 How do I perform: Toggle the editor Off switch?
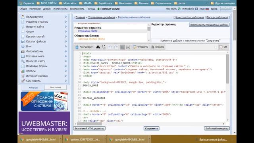(223, 47)
